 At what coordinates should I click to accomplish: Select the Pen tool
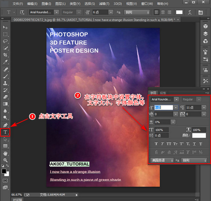click(5, 125)
